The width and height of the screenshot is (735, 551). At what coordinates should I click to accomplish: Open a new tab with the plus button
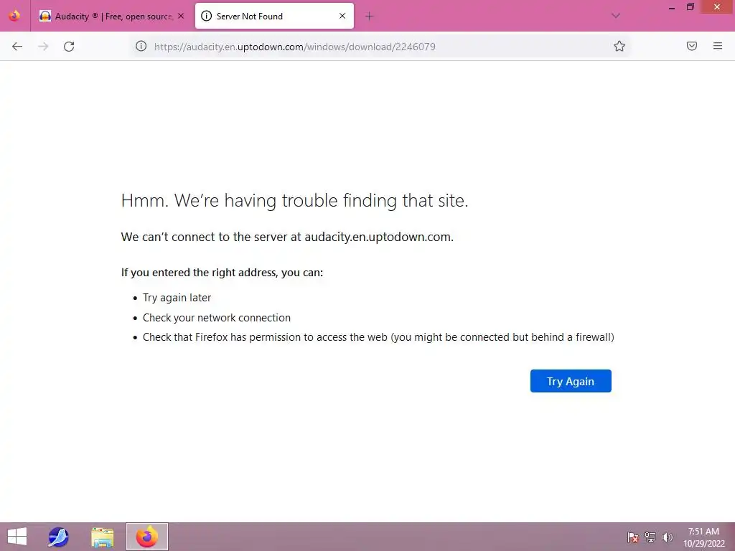coord(370,17)
